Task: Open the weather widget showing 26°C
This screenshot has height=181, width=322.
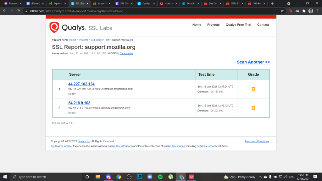Action: pos(239,177)
